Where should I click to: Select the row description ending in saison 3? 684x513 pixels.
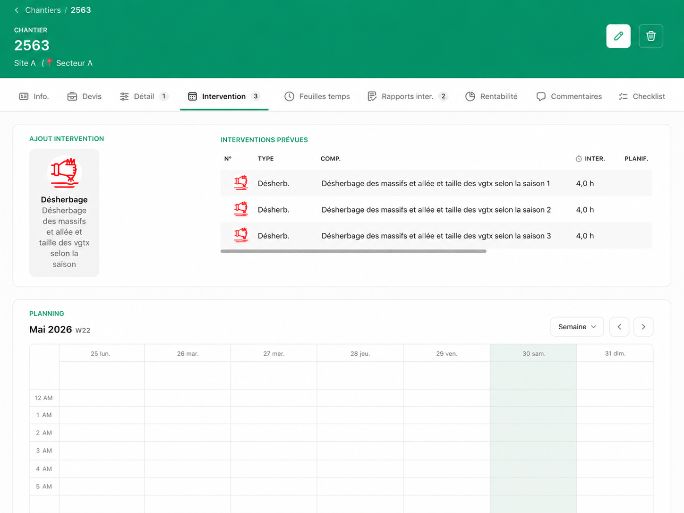point(436,236)
